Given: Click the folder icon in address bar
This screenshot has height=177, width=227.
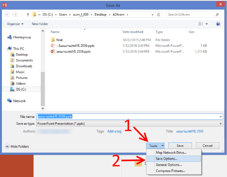Looking at the screenshot, I should [x=35, y=15].
